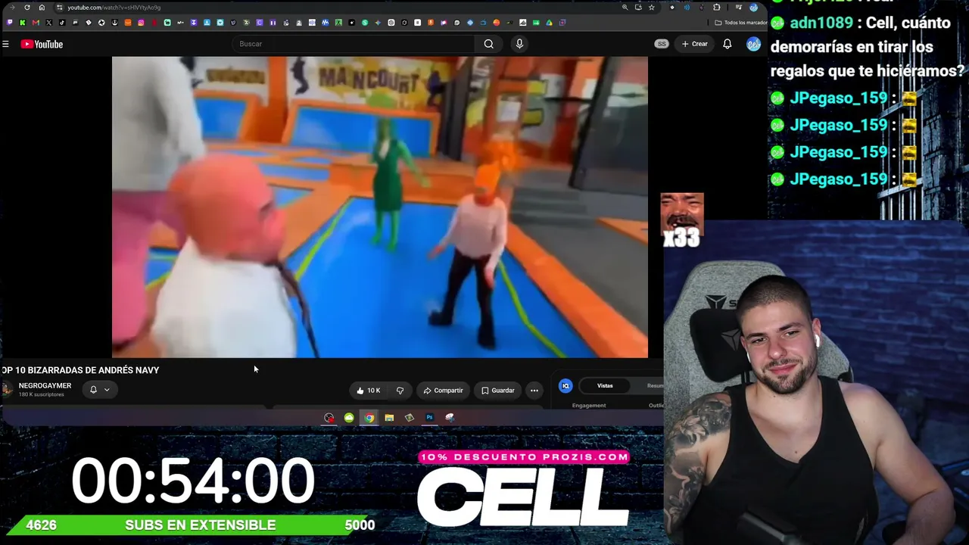Expand the Todos los marcadores folder
This screenshot has height=545, width=969.
click(x=741, y=23)
